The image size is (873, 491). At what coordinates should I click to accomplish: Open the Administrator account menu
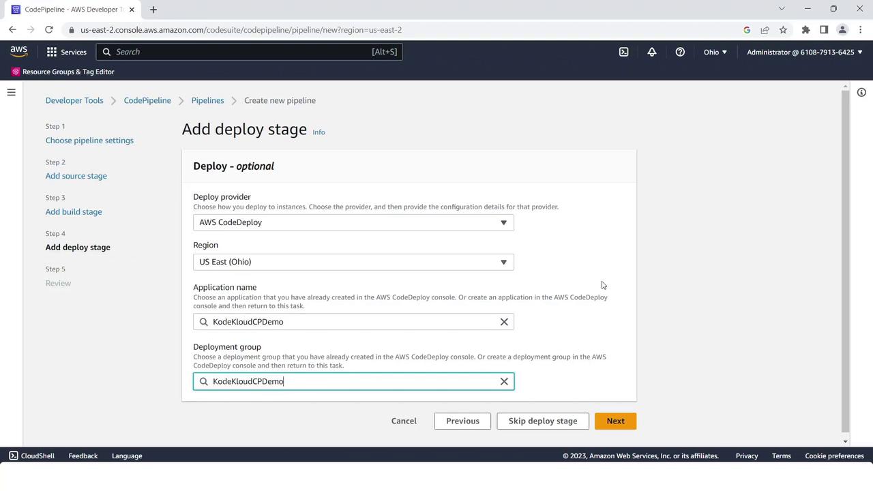[x=805, y=52]
